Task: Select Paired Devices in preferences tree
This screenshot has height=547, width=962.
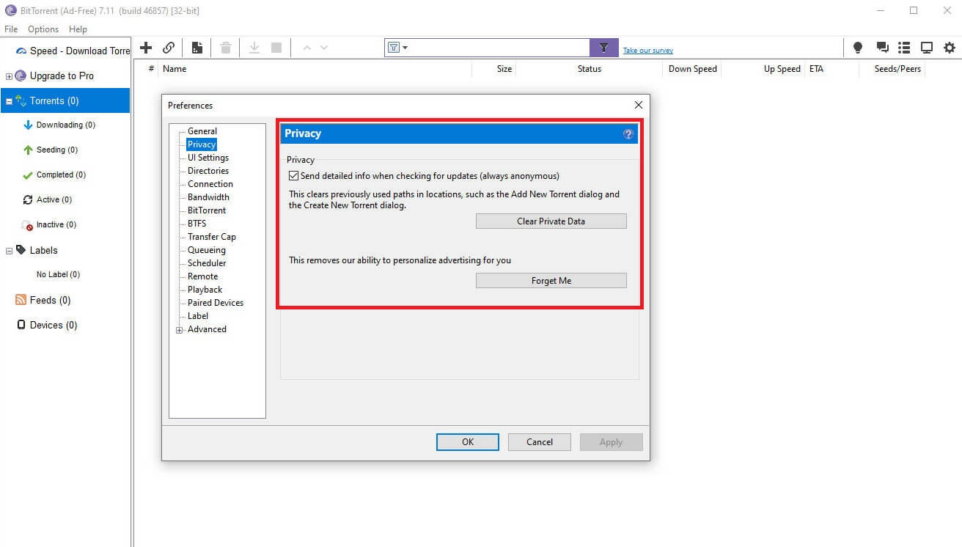Action: point(216,303)
